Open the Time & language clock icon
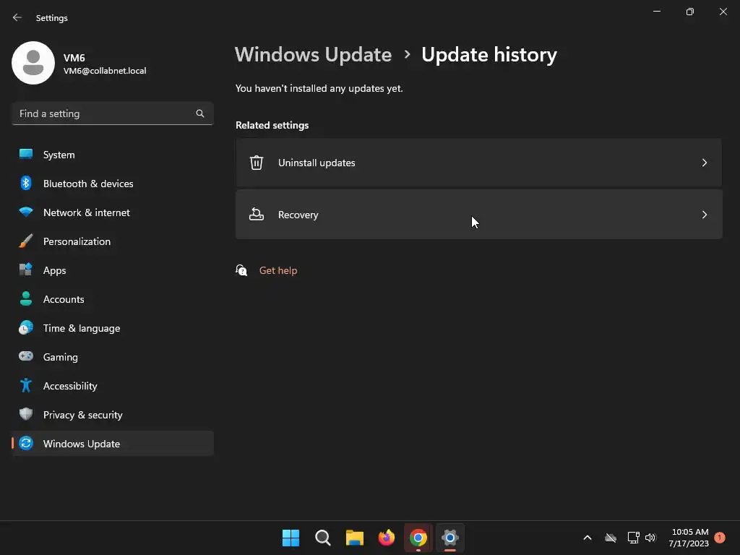 click(26, 327)
